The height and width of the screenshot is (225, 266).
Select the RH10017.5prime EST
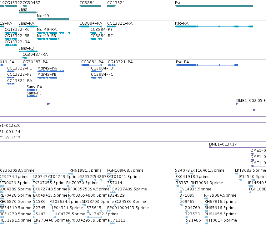206,223
